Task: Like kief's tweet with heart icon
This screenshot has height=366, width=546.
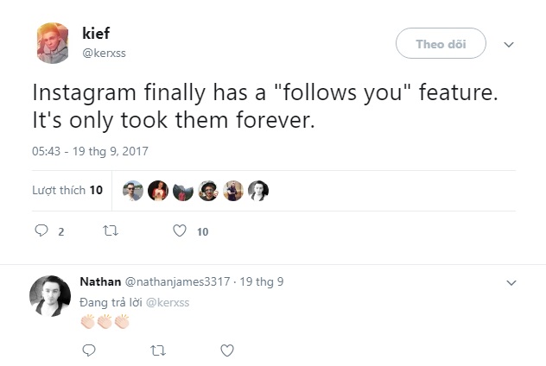Action: click(180, 231)
